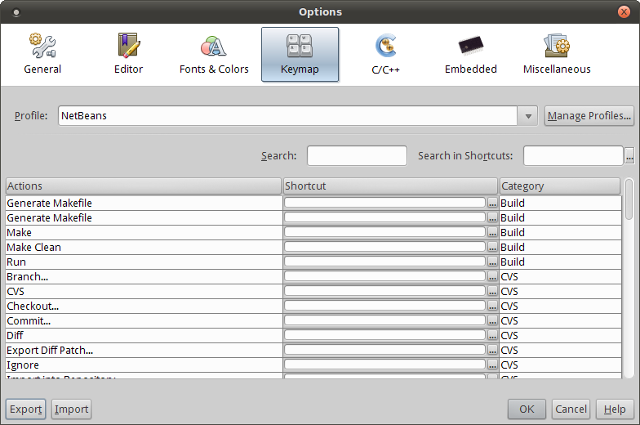Focus the Search input field
Screen dimensions: 640x425
point(358,155)
